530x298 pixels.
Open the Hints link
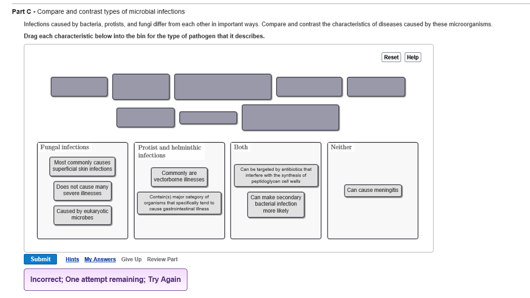pos(72,259)
